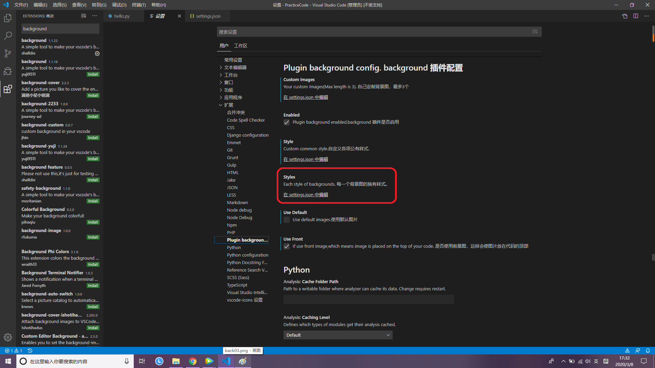655x368 pixels.
Task: Open editor more actions menu
Action: coord(646,16)
